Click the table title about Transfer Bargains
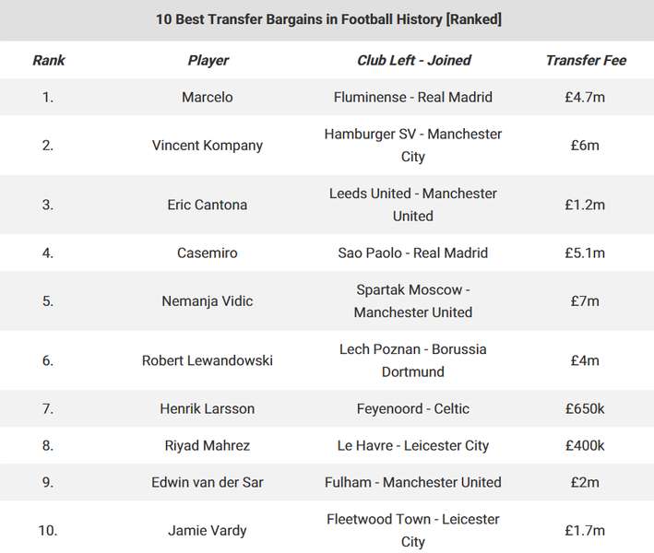The image size is (654, 553). coord(328,19)
